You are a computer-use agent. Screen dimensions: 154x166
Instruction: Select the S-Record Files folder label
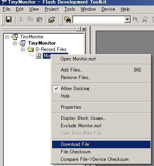[x=51, y=49]
